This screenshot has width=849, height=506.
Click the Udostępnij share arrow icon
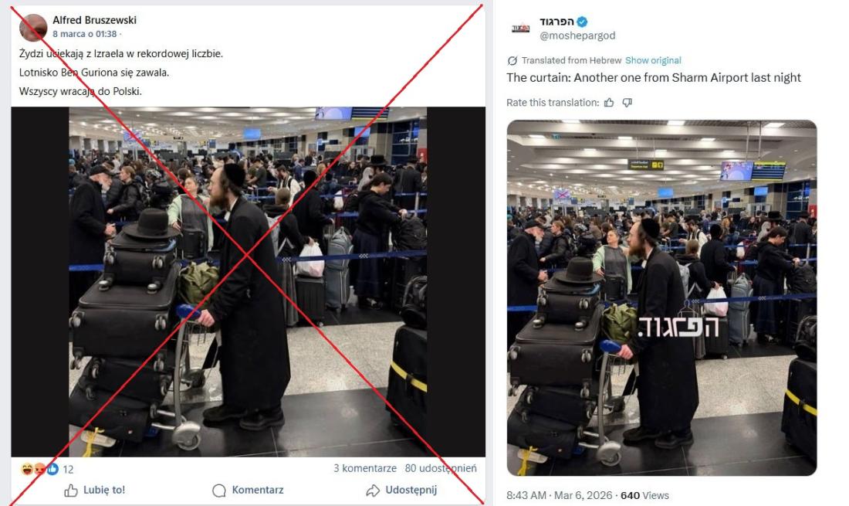coord(373,491)
